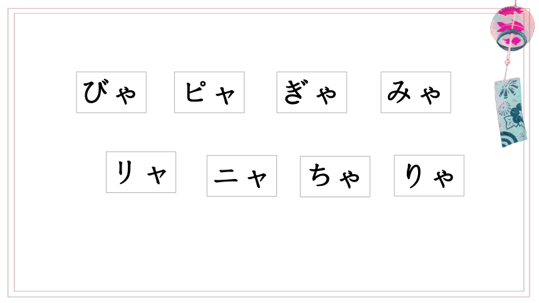Select the ピャ katakana card
The height and width of the screenshot is (303, 539).
click(x=209, y=92)
